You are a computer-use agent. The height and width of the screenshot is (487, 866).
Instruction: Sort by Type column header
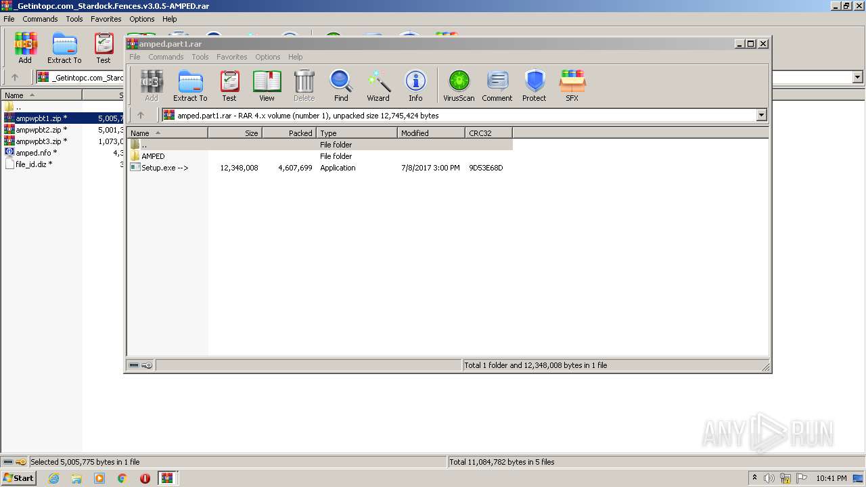click(357, 133)
